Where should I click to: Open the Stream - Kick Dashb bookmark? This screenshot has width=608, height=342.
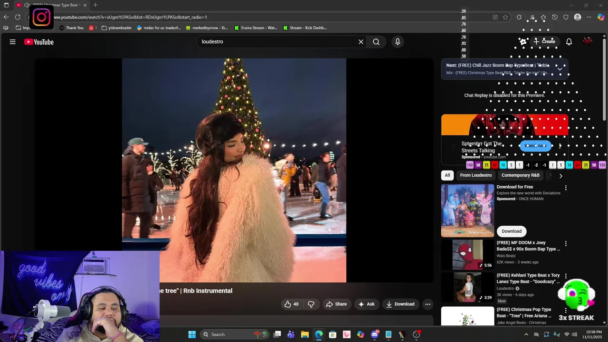tap(304, 28)
